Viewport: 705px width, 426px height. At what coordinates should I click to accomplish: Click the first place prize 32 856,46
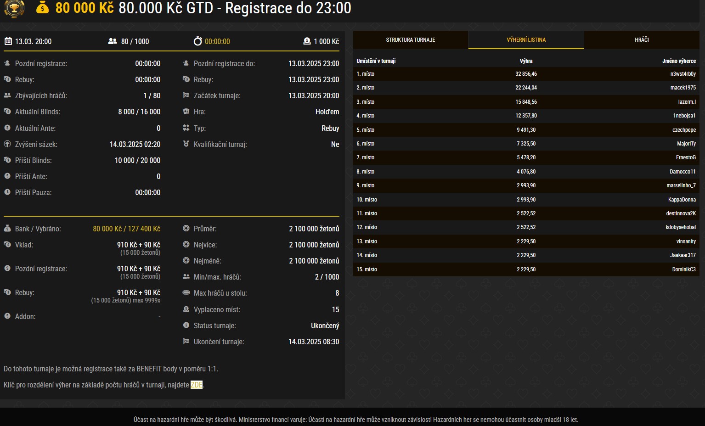[526, 74]
